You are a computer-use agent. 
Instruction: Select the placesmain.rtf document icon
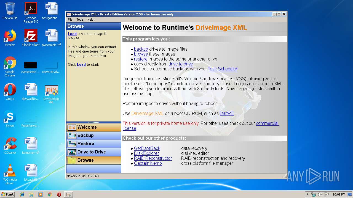click(51, 38)
